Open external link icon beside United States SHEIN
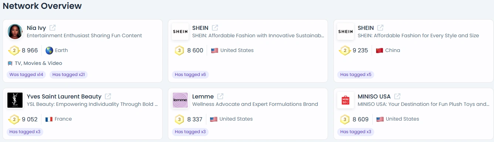494x142 pixels. 215,28
